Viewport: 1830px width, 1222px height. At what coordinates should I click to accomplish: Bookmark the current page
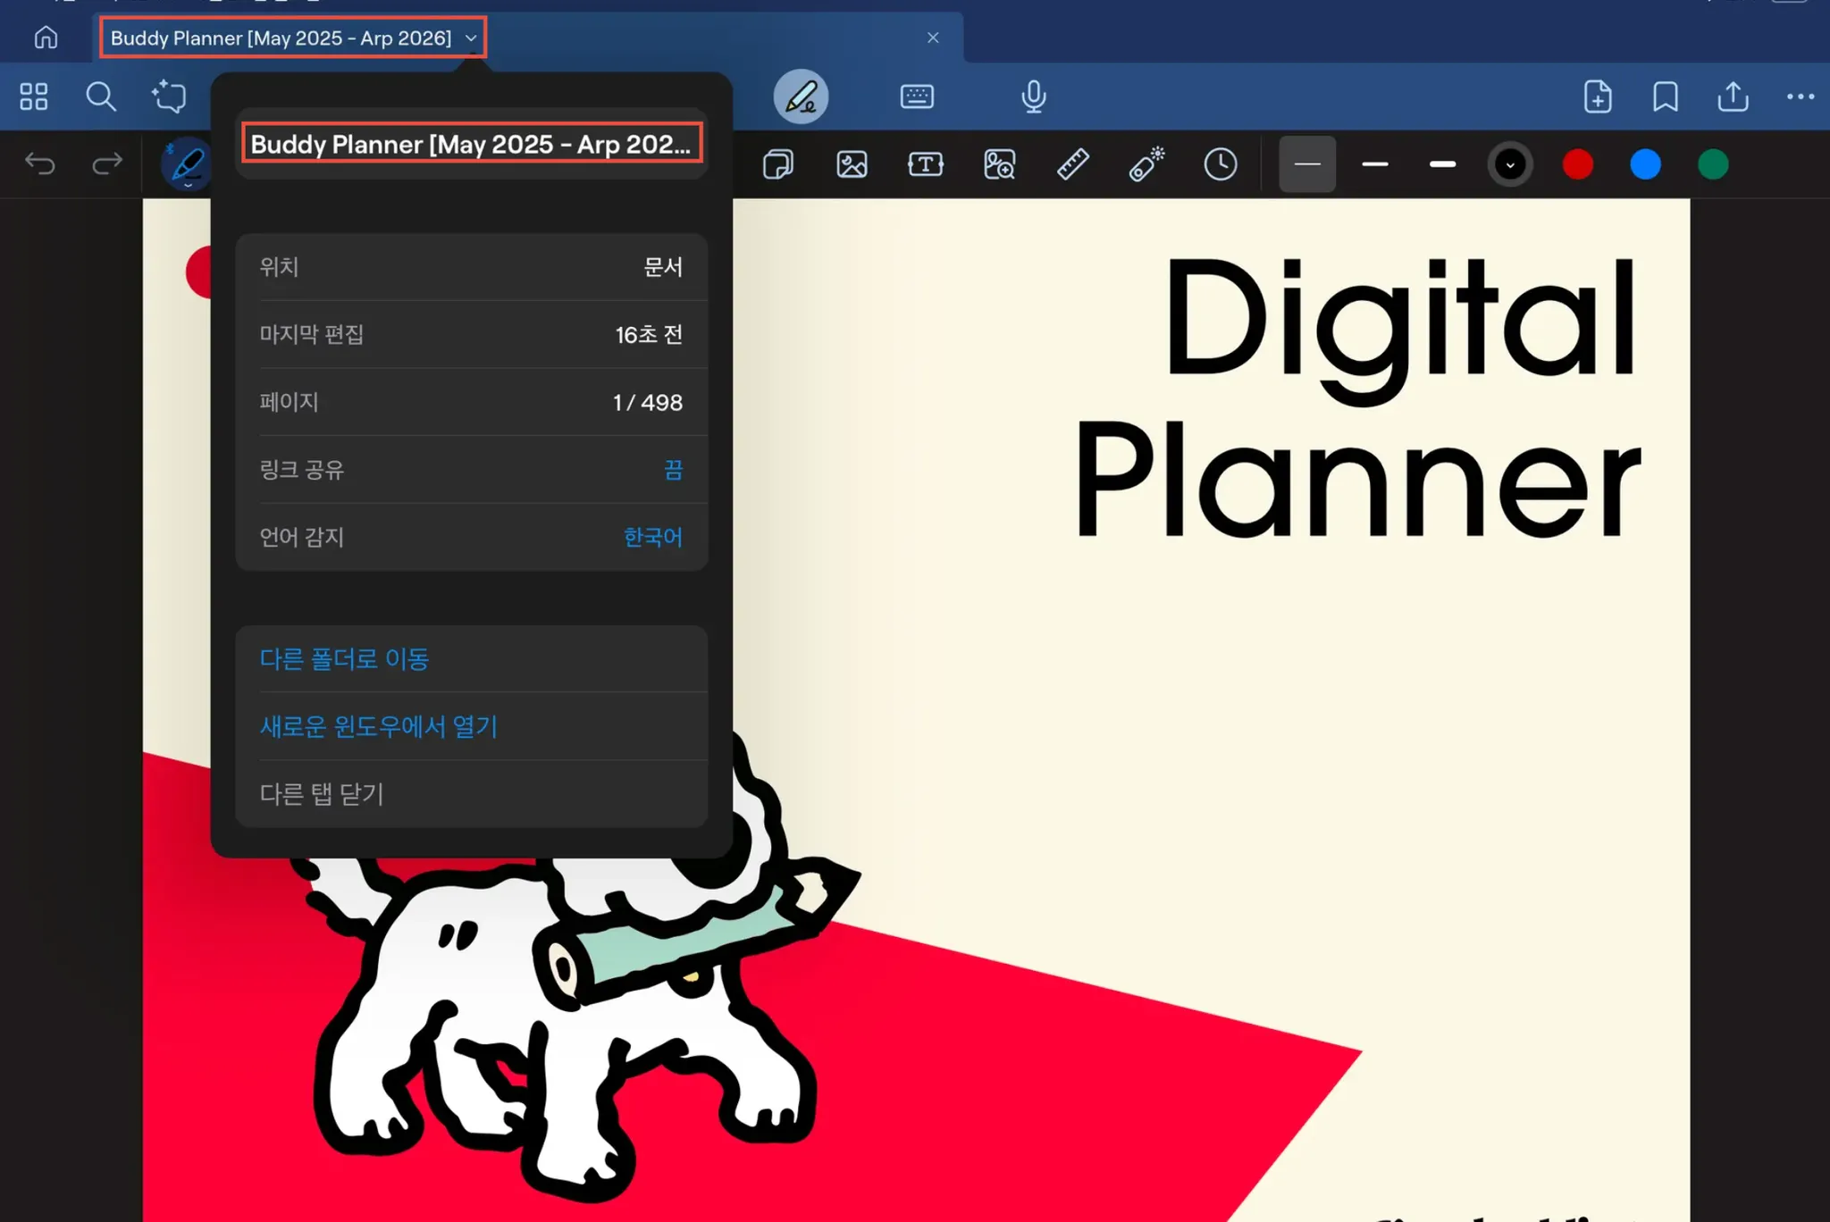coord(1665,96)
